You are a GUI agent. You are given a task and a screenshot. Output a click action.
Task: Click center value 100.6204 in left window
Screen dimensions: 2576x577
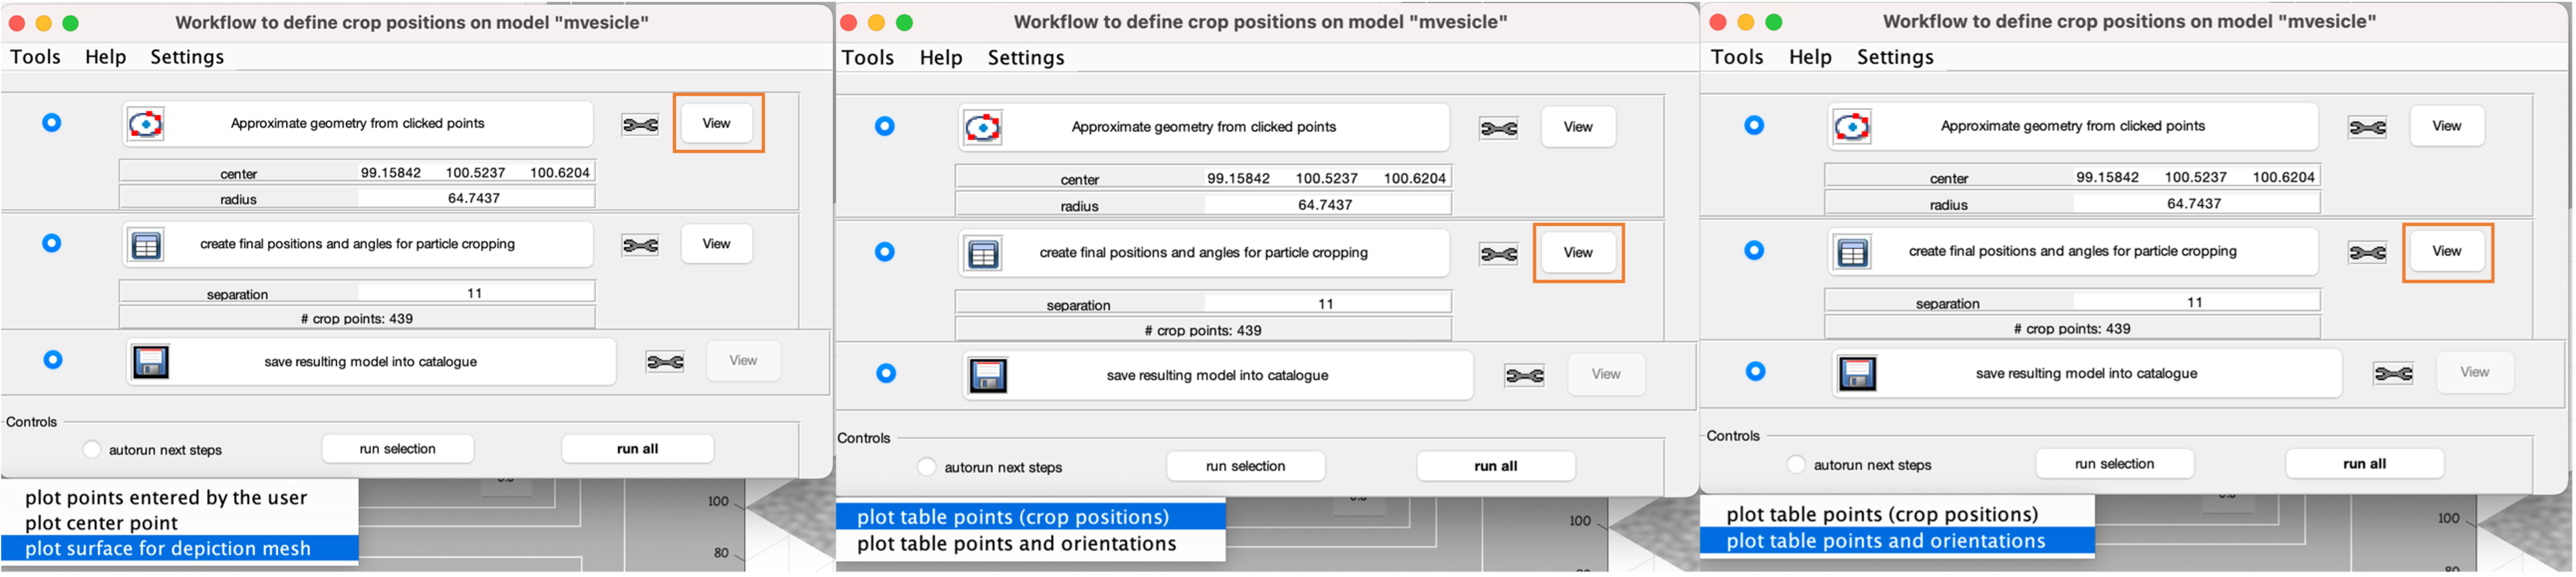(x=560, y=173)
